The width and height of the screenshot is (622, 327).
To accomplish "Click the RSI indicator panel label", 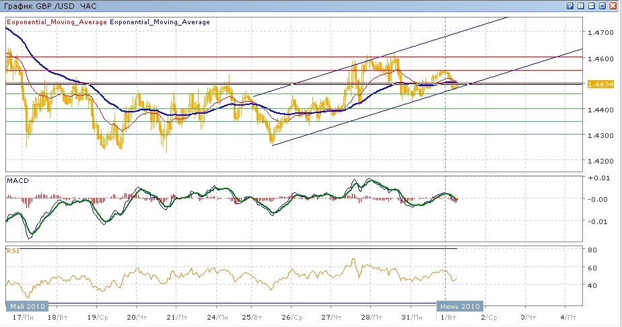I will coord(13,250).
